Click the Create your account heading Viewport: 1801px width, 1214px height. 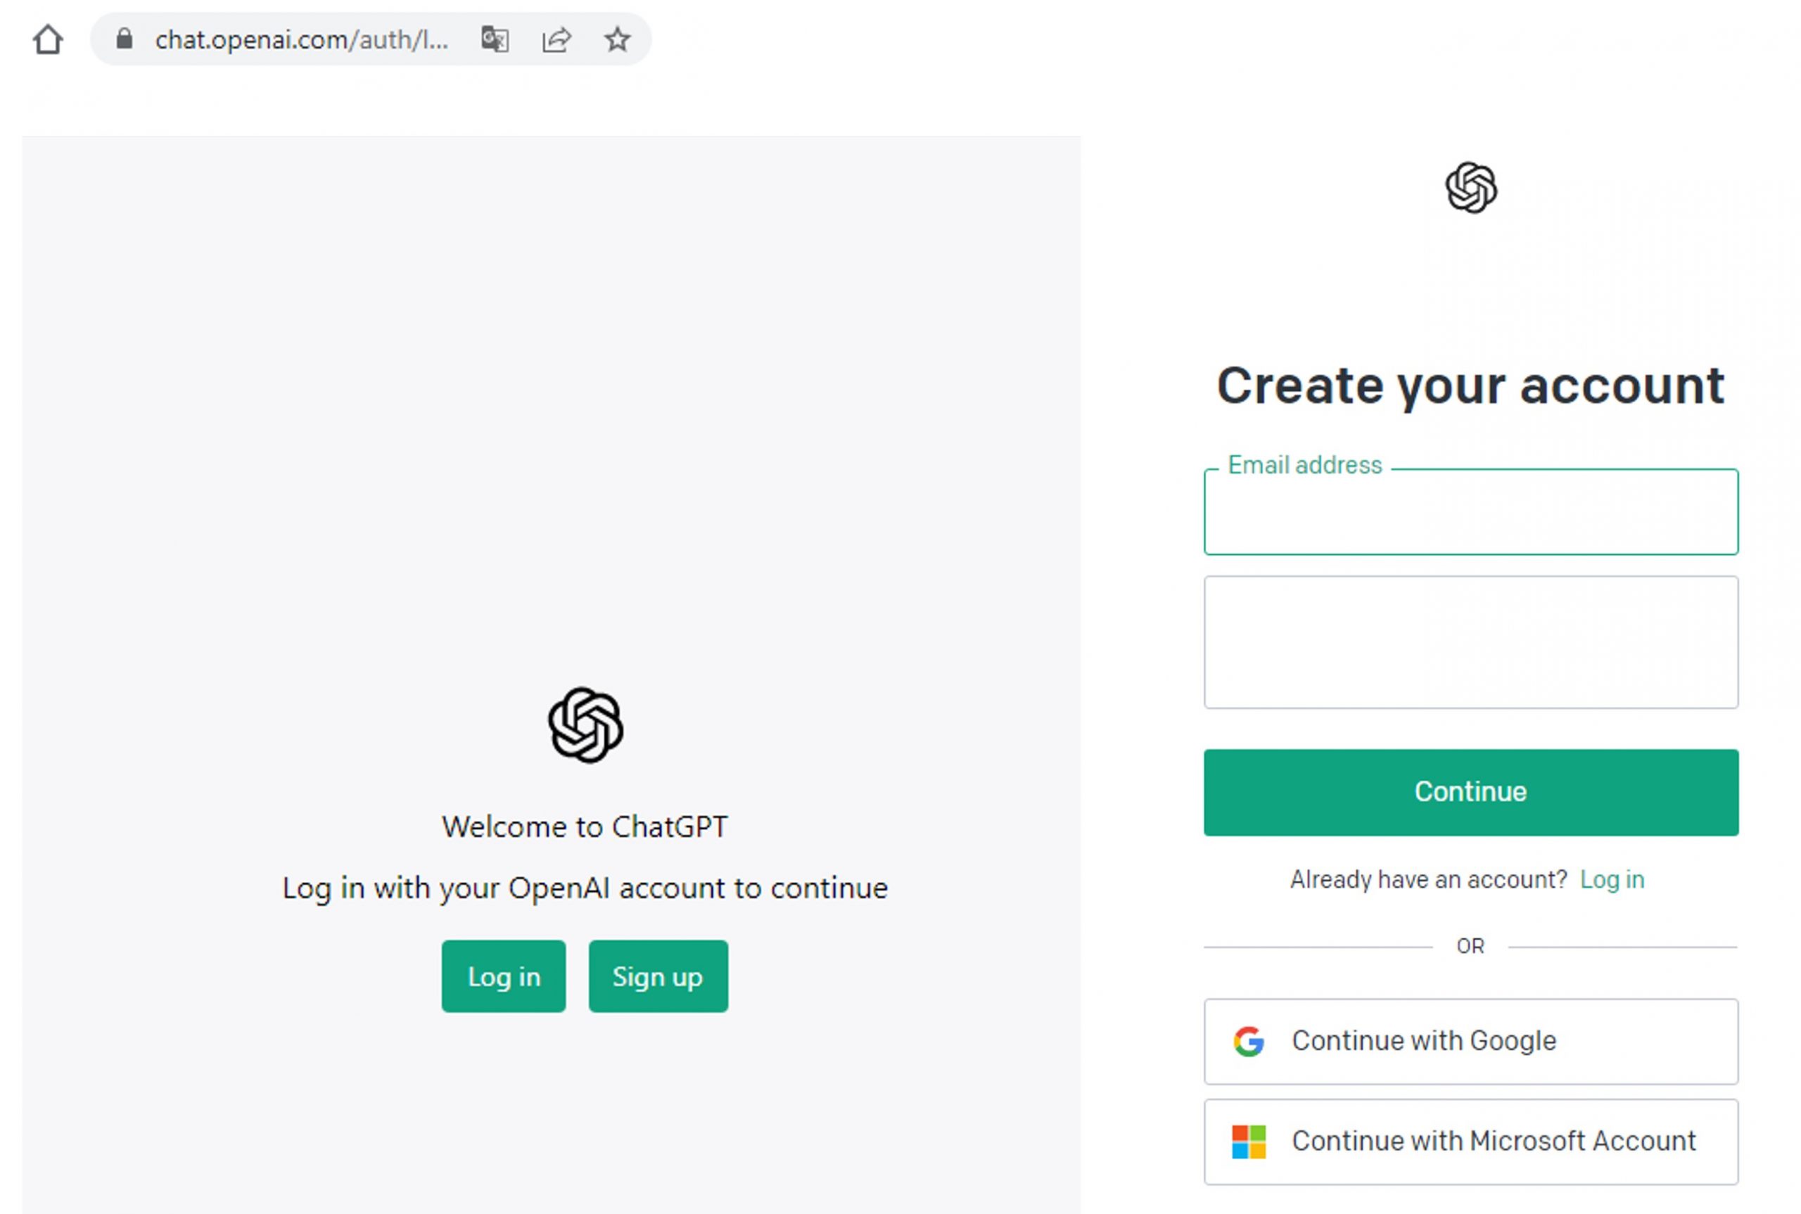coord(1470,385)
